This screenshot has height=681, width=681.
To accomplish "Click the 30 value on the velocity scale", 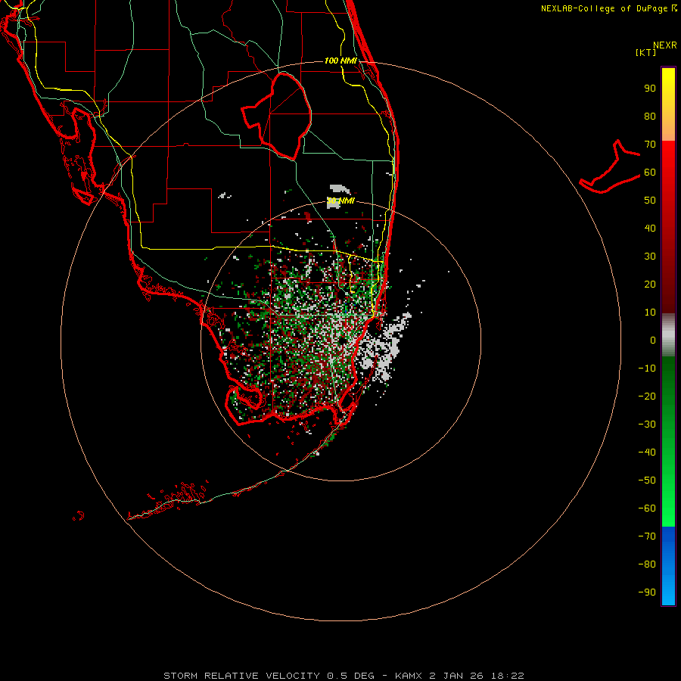I will pyautogui.click(x=650, y=257).
